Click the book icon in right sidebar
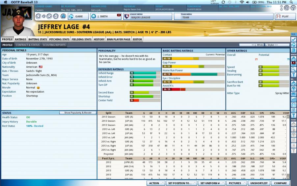This screenshot has height=186, width=297. [294, 50]
